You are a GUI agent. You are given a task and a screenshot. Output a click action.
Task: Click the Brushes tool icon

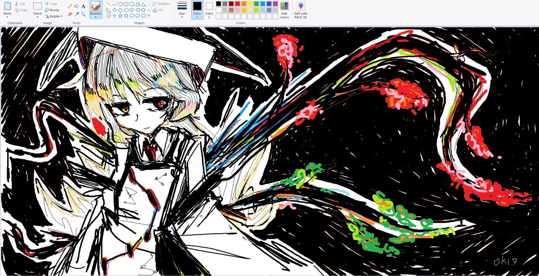point(96,6)
